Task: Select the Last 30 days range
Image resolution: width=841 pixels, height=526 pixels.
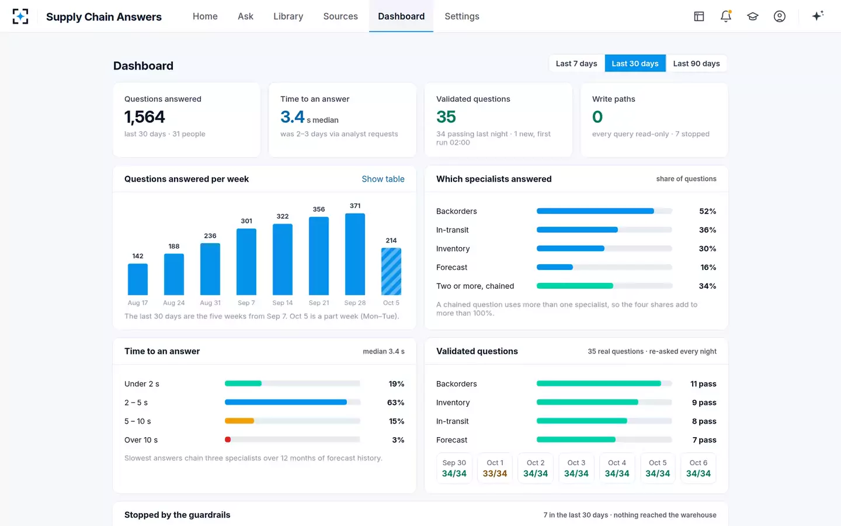Action: 635,64
